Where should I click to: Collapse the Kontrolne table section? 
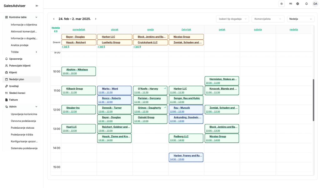coord(36,17)
